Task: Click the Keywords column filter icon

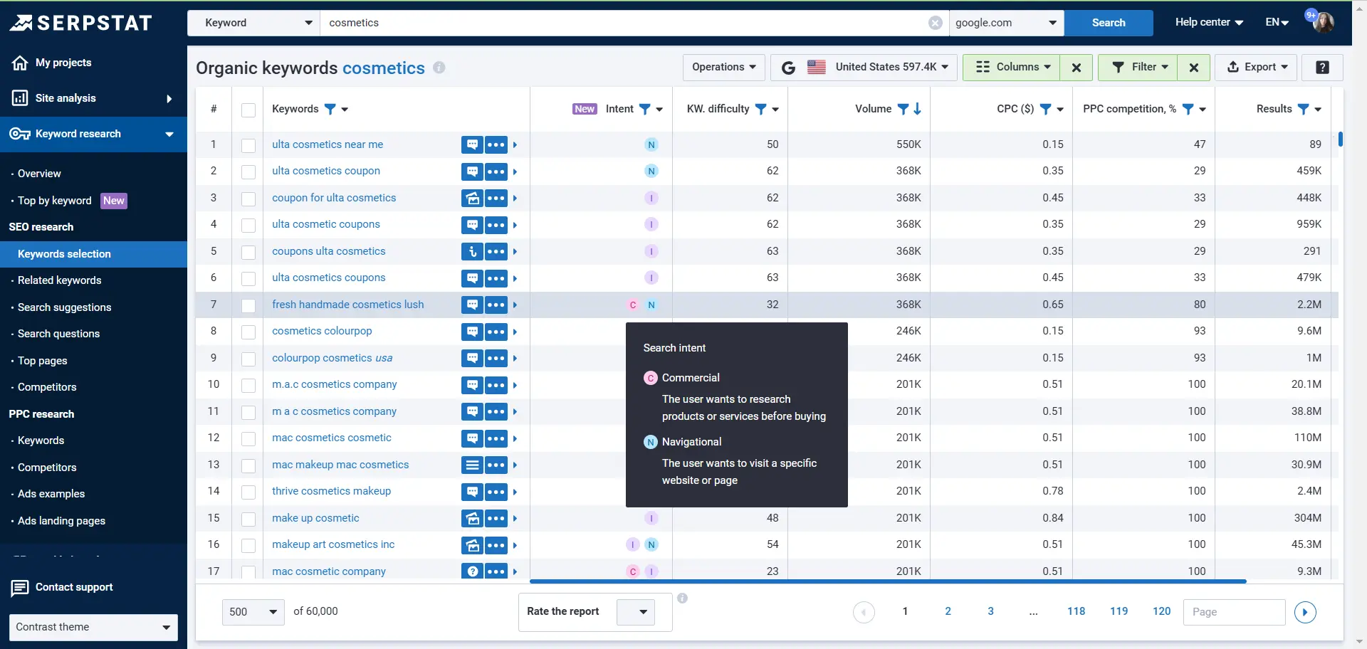Action: click(330, 109)
